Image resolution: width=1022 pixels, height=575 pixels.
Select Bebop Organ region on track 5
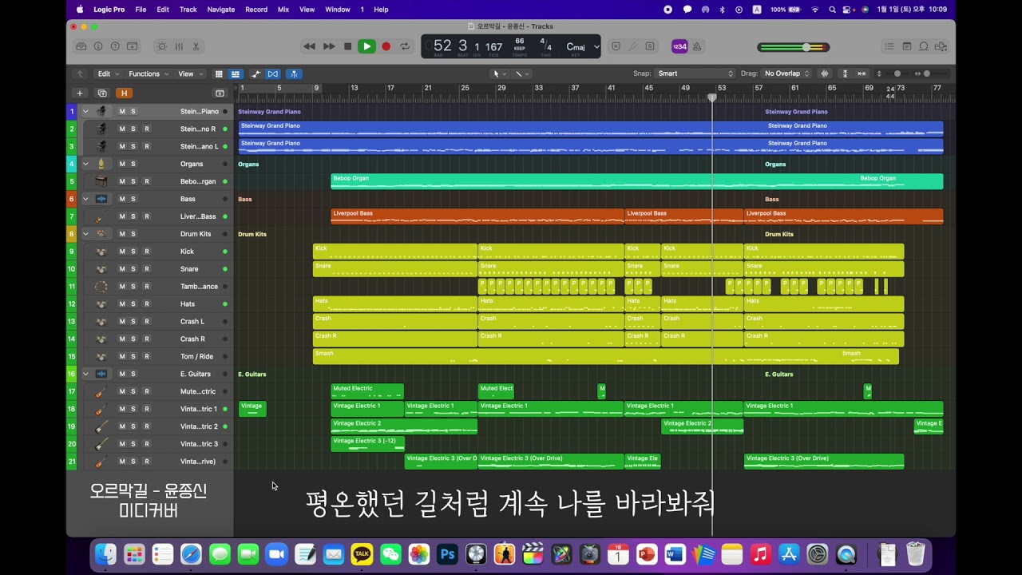click(637, 181)
